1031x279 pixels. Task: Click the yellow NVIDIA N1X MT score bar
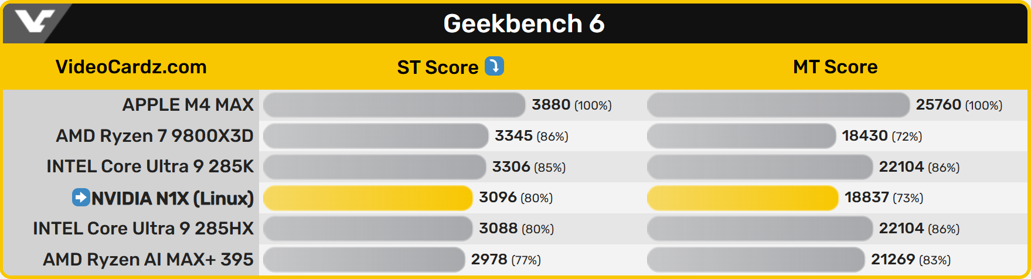tap(742, 198)
